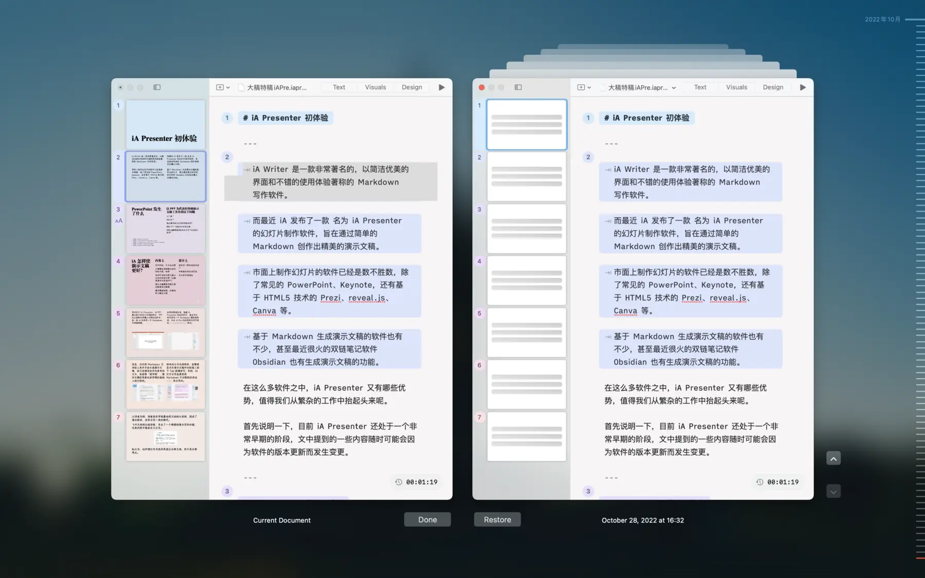Go to next version with down arrow

tap(834, 492)
